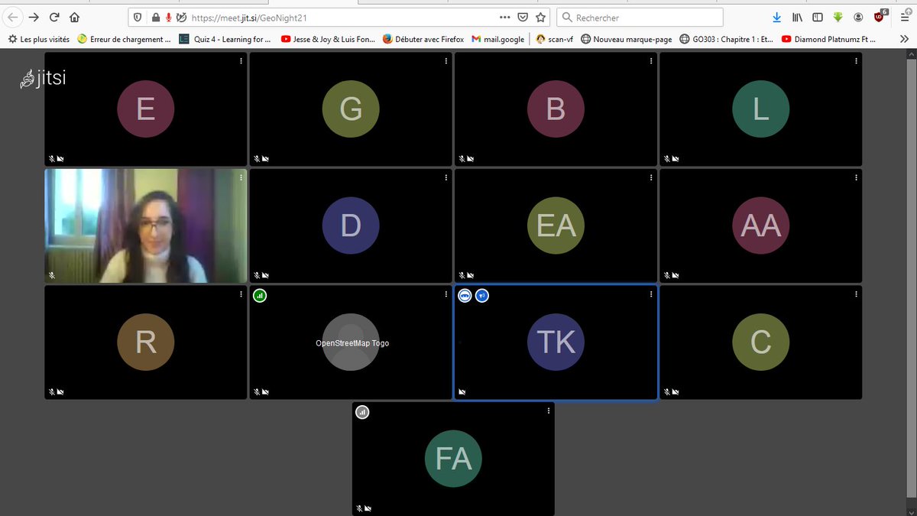Open the three-dot menu on participant G tile
This screenshot has height=516, width=917.
point(446,60)
